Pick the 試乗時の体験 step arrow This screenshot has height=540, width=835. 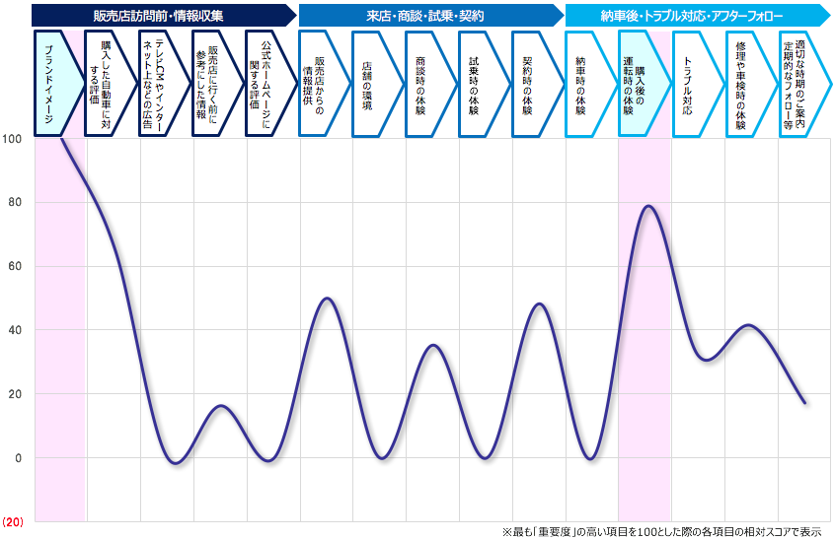[x=482, y=84]
